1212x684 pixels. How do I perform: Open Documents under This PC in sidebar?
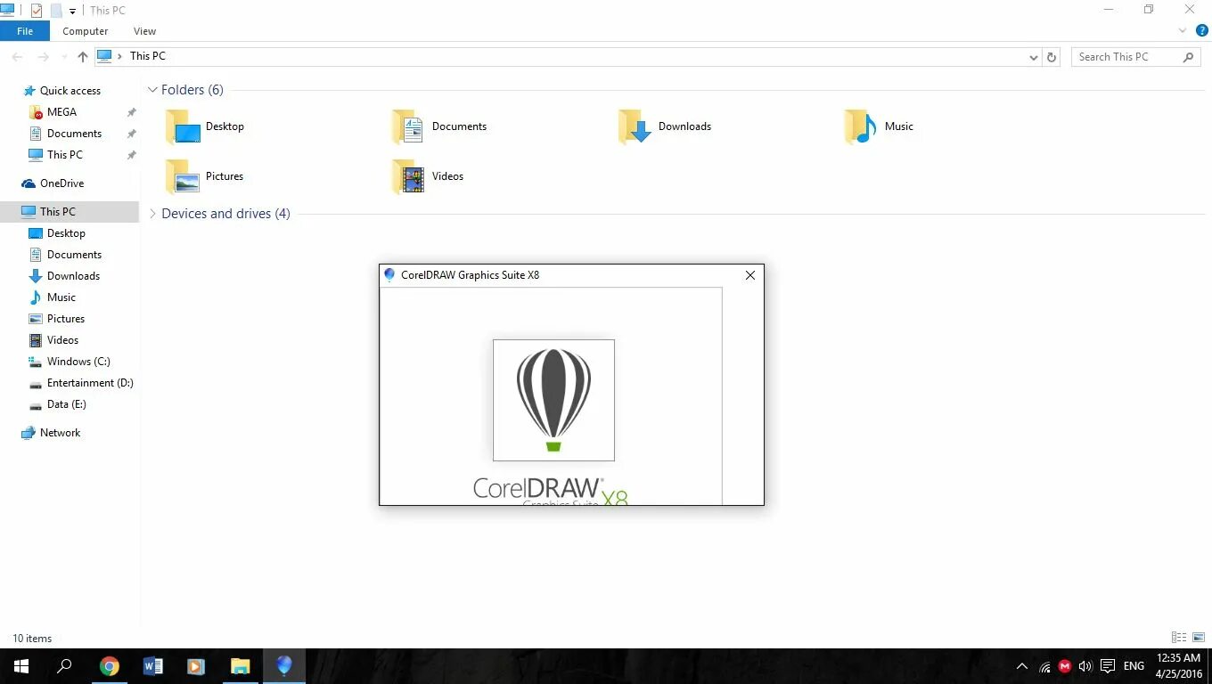click(x=65, y=255)
